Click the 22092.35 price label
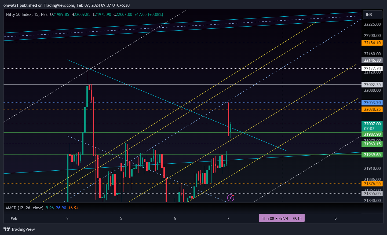387x235 pixels. pyautogui.click(x=372, y=85)
